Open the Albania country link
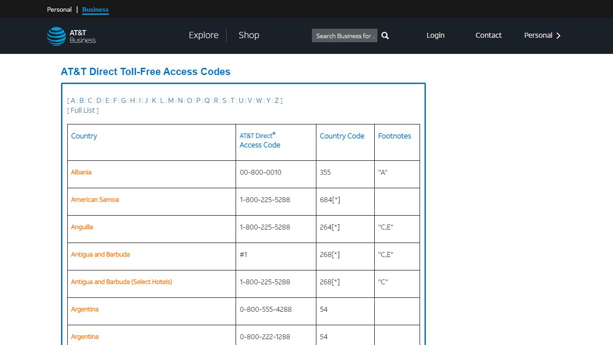Screen dimensions: 613x345 (x=81, y=172)
